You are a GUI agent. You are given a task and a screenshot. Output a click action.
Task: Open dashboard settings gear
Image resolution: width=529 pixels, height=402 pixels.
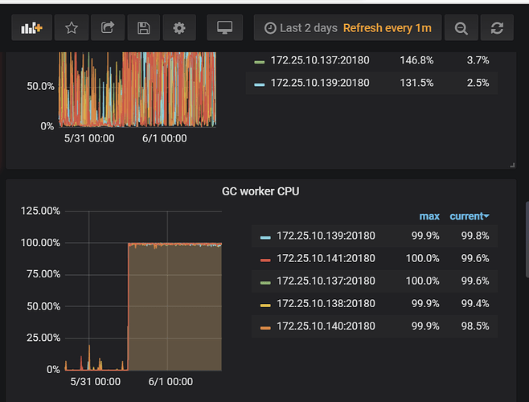click(179, 28)
